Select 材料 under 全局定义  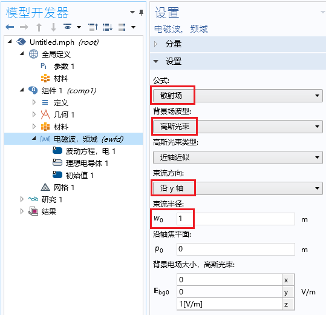point(61,79)
